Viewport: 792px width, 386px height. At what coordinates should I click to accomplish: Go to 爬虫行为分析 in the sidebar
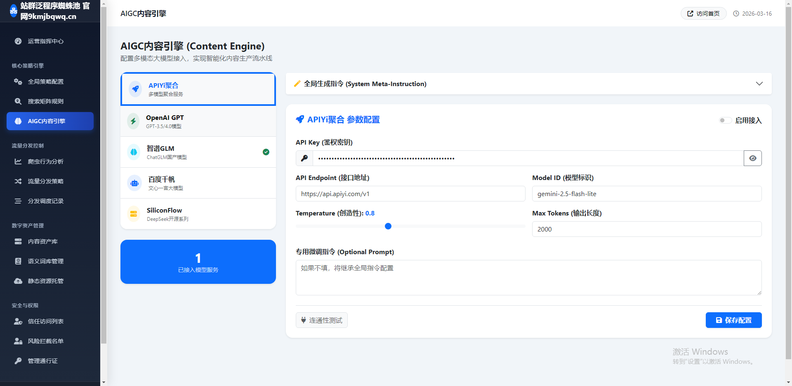45,161
